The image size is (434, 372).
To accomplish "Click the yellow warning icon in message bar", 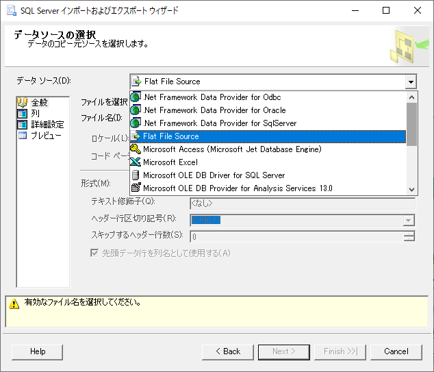I will point(14,303).
